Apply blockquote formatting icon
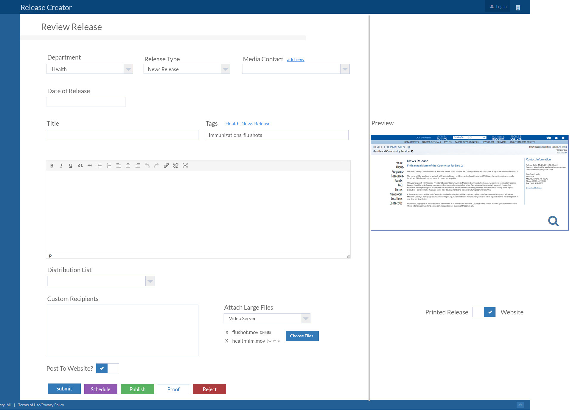Image resolution: width=572 pixels, height=410 pixels. point(80,166)
